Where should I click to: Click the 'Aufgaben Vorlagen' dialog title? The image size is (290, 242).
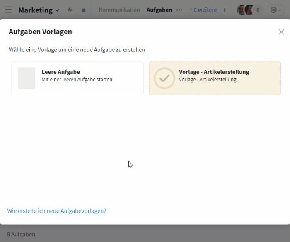40,32
